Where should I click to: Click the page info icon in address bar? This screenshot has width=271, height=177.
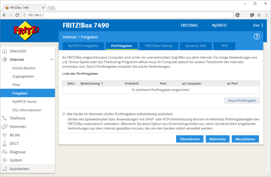point(25,15)
